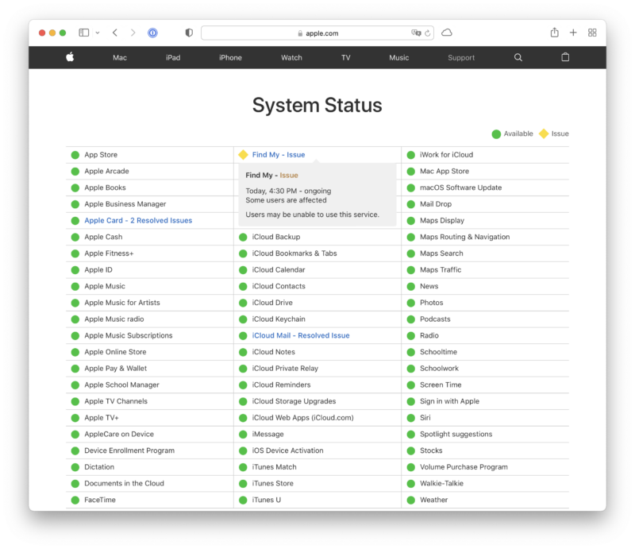The image size is (635, 549).
Task: Show the tab overview grid
Action: [x=592, y=33]
